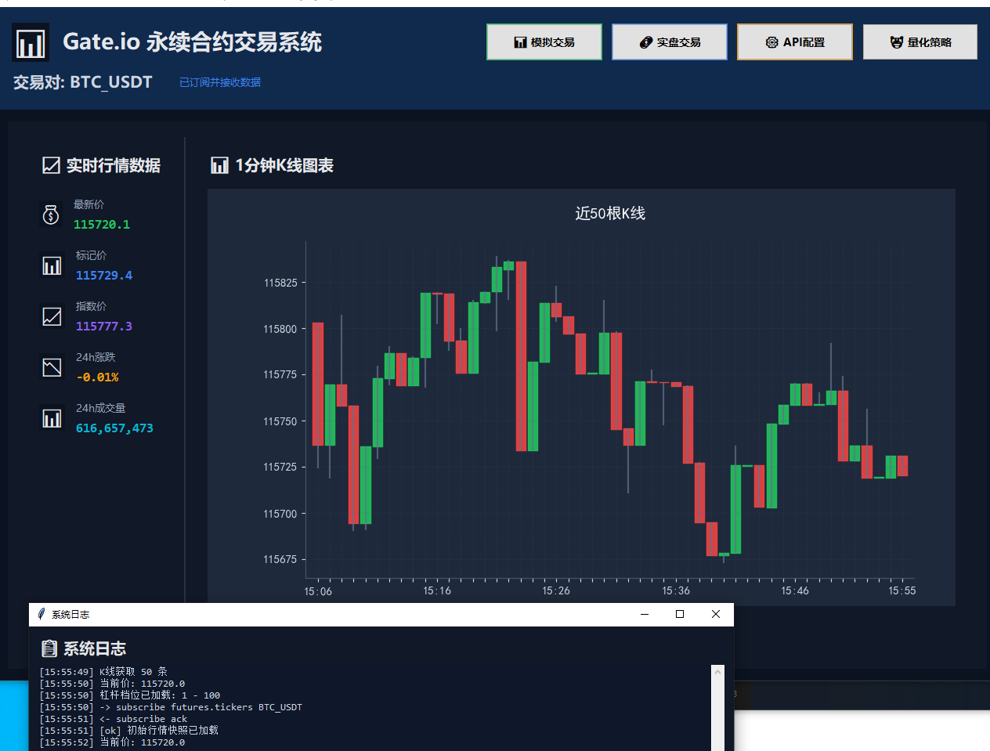Viewport: 990px width, 751px height.
Task: Open the 量化策略 quant strategy panel
Action: pos(920,42)
